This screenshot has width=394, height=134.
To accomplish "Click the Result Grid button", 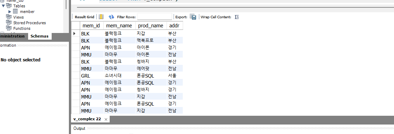I will pos(84,17).
